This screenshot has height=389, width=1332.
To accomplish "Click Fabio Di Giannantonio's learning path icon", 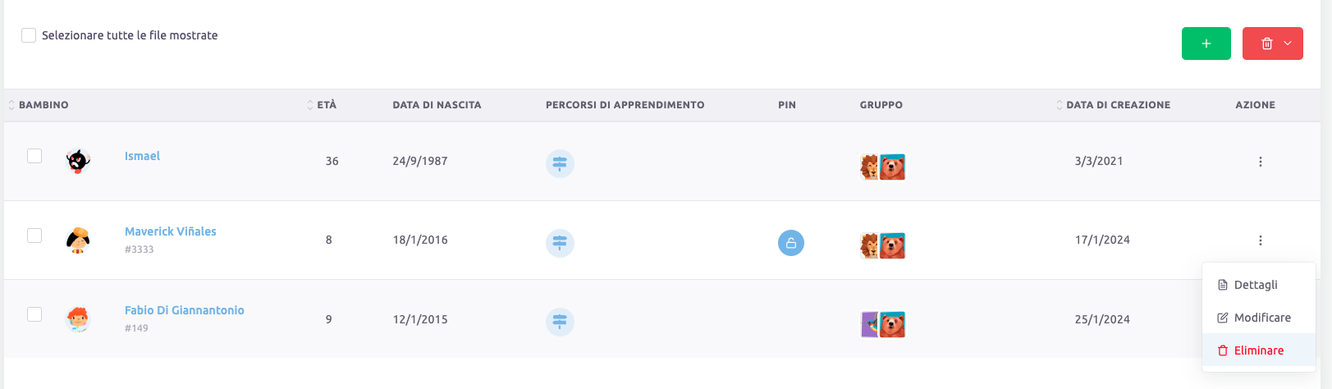I will click(560, 322).
